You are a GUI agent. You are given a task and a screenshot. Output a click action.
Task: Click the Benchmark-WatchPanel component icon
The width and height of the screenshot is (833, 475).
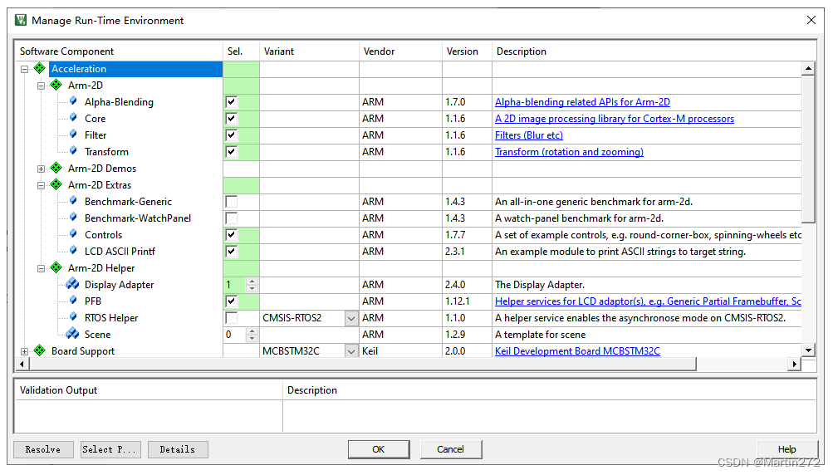point(73,218)
